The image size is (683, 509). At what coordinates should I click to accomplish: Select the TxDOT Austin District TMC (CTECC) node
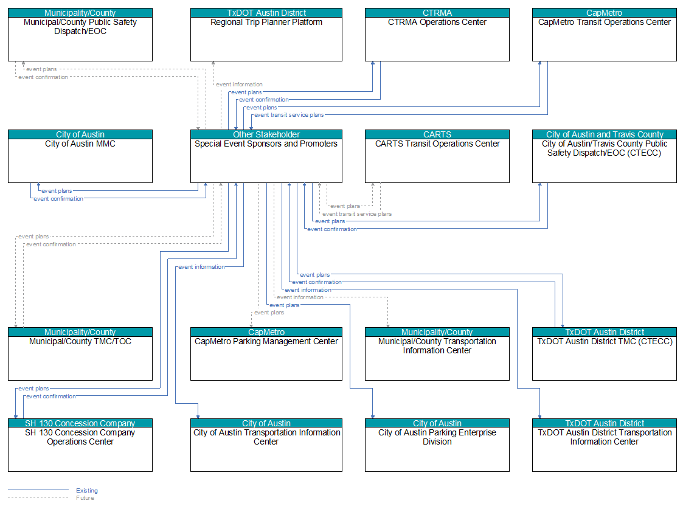tap(604, 354)
